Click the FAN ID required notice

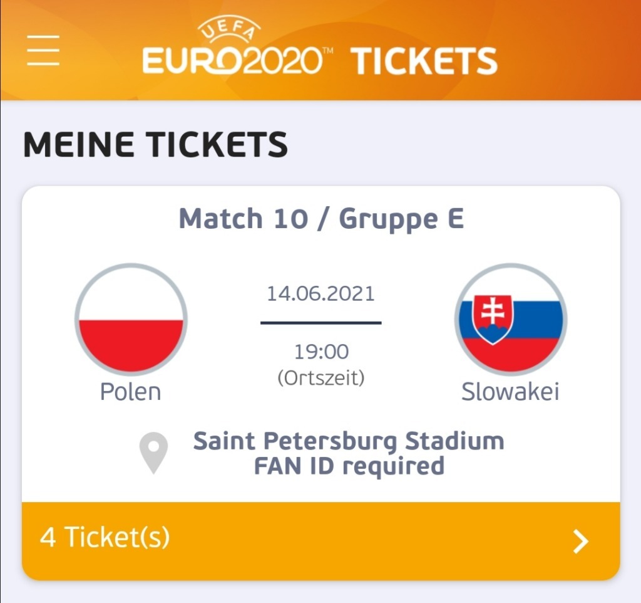pyautogui.click(x=349, y=466)
